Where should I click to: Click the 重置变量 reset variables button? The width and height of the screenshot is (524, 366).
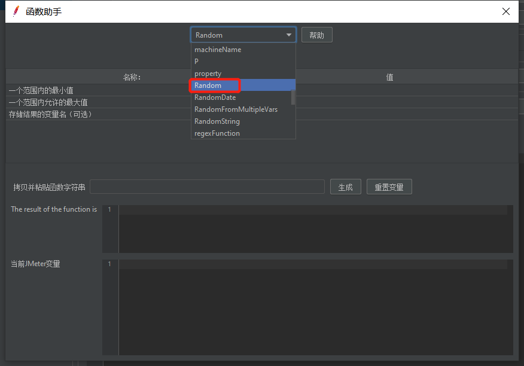click(389, 187)
